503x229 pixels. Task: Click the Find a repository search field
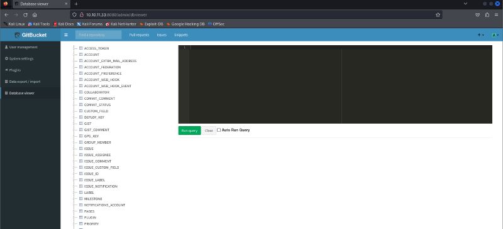pyautogui.click(x=98, y=35)
